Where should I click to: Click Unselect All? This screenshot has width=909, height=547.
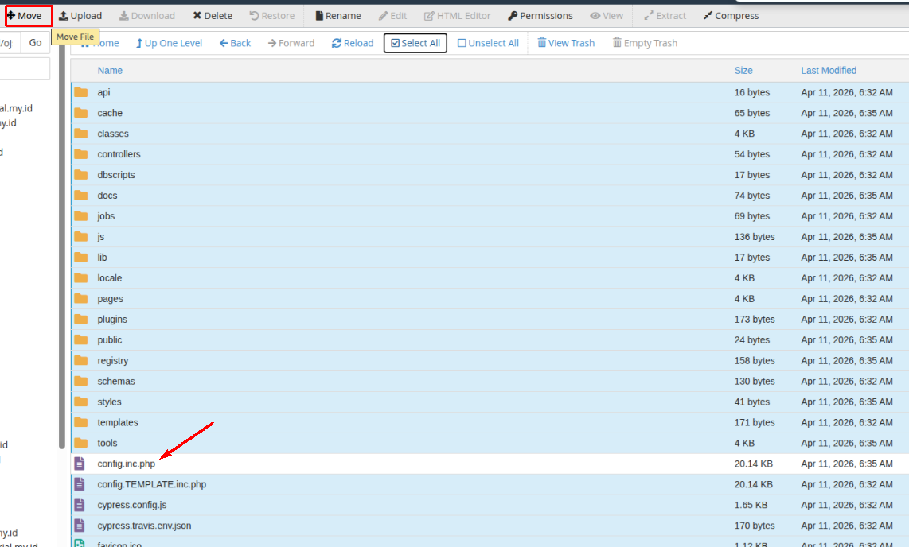pyautogui.click(x=488, y=43)
